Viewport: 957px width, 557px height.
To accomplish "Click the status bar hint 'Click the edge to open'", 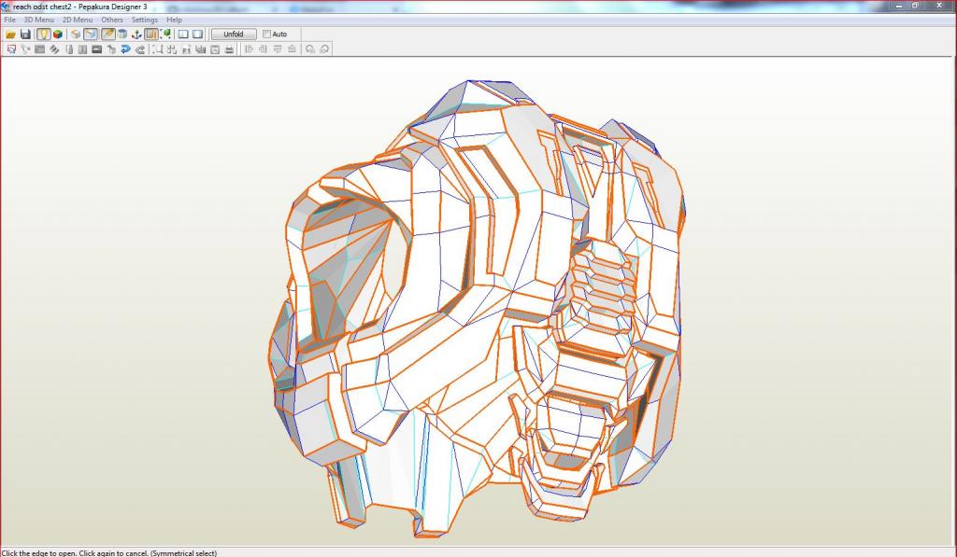I will pyautogui.click(x=37, y=552).
